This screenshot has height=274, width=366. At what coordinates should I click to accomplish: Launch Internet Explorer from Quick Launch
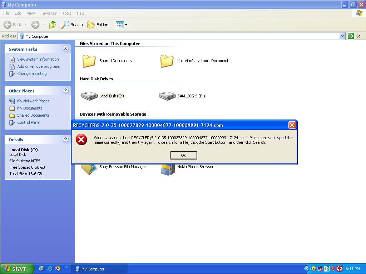pyautogui.click(x=50, y=269)
